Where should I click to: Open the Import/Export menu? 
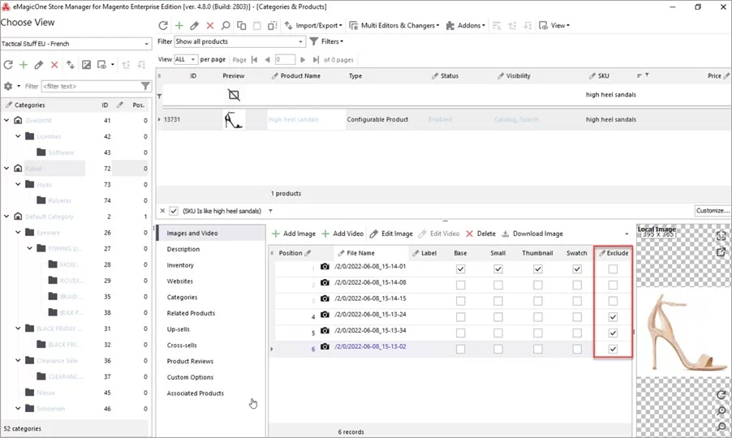point(313,26)
